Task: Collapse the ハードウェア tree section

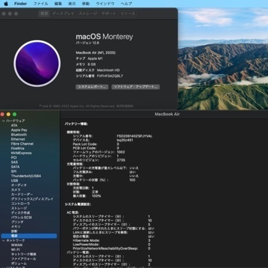Action: [3, 121]
